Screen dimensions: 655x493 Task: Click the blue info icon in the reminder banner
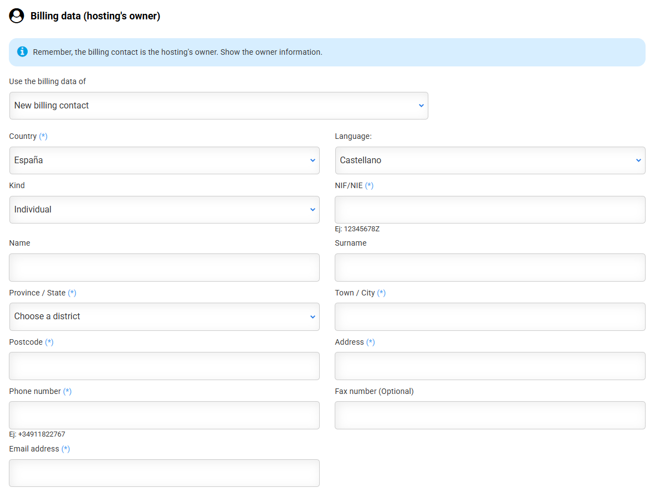pos(22,52)
